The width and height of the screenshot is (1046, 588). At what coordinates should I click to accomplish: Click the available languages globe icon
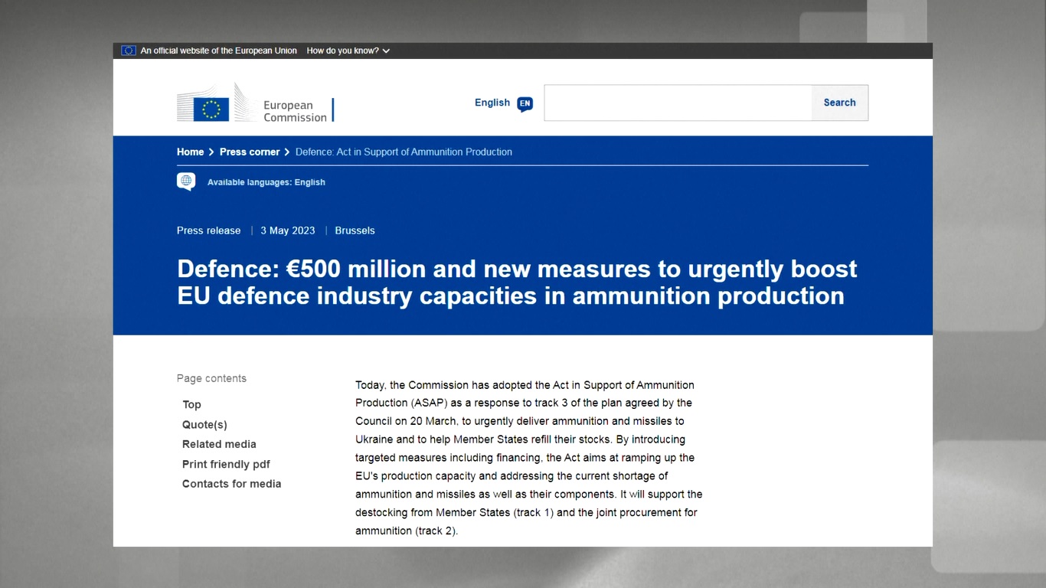pyautogui.click(x=186, y=181)
